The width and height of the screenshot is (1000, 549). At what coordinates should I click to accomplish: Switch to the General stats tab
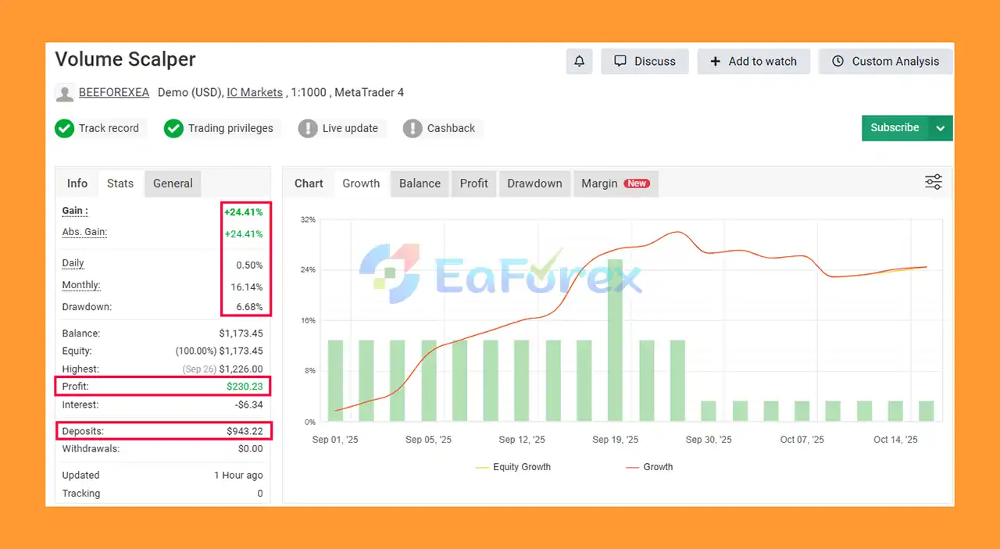pyautogui.click(x=173, y=184)
